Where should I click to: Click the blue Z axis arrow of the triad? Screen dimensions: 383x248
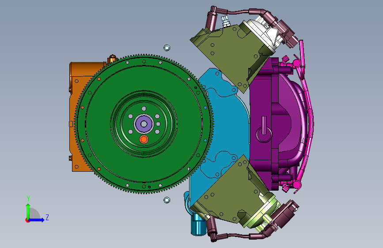pyautogui.click(x=37, y=220)
